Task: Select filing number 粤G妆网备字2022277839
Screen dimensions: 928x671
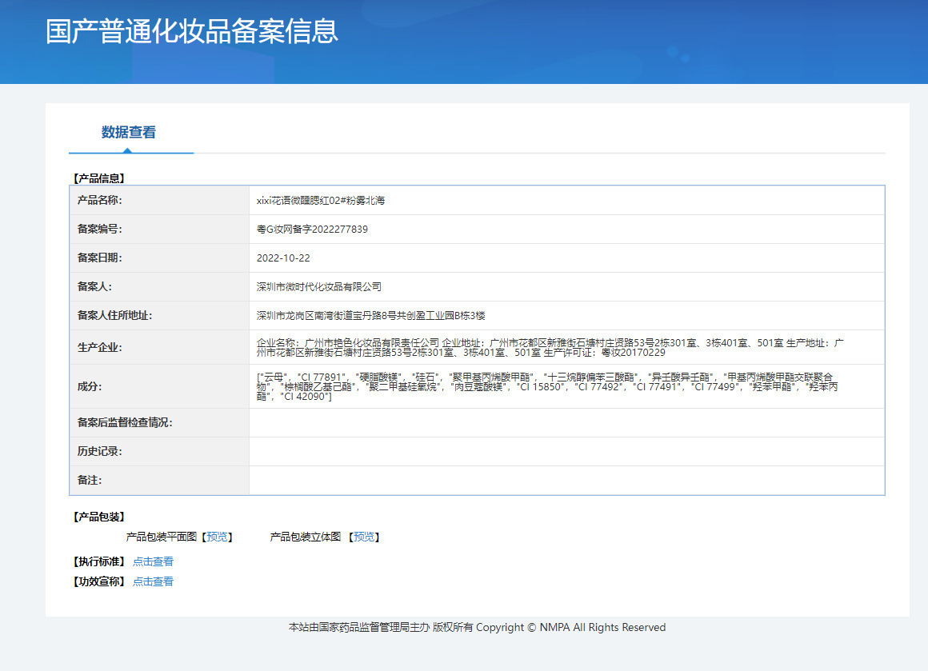Action: coord(312,229)
